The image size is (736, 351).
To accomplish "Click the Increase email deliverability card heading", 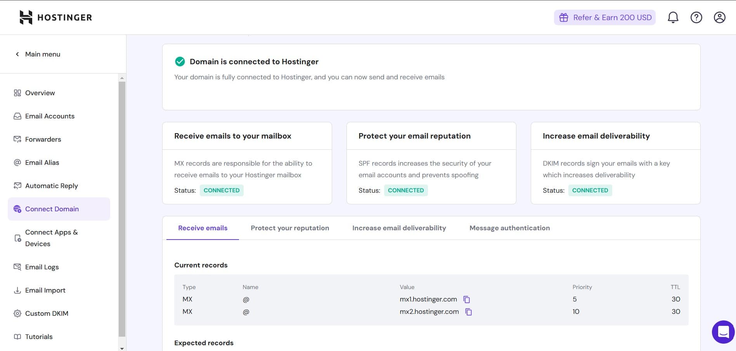I will [x=596, y=136].
